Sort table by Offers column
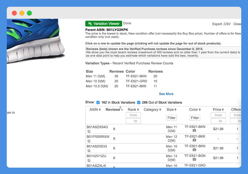Image resolution: width=248 pixels, height=174 pixels. (236, 109)
